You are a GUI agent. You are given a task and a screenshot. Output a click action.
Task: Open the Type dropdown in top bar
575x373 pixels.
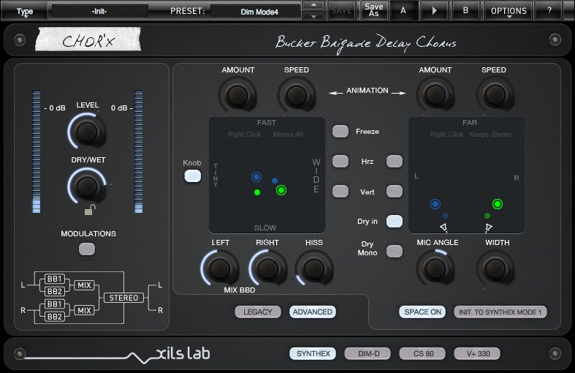25,11
